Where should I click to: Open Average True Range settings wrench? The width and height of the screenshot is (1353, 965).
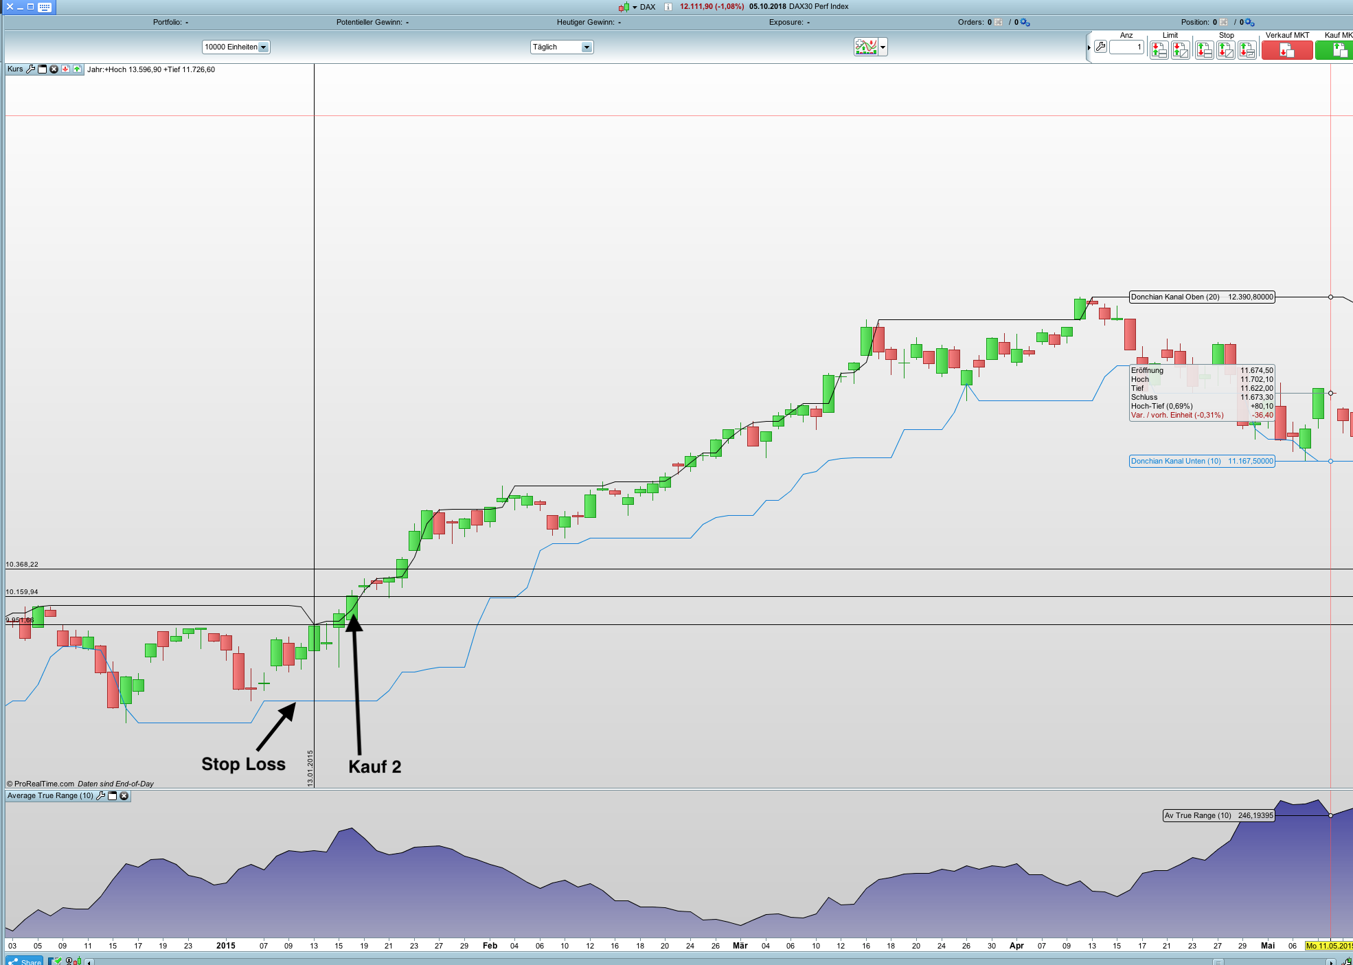click(x=101, y=796)
